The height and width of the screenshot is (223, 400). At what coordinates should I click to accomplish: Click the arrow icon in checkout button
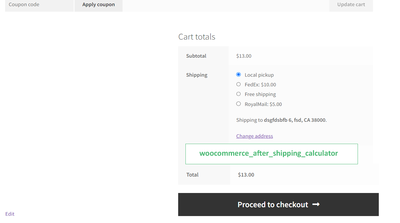click(316, 205)
